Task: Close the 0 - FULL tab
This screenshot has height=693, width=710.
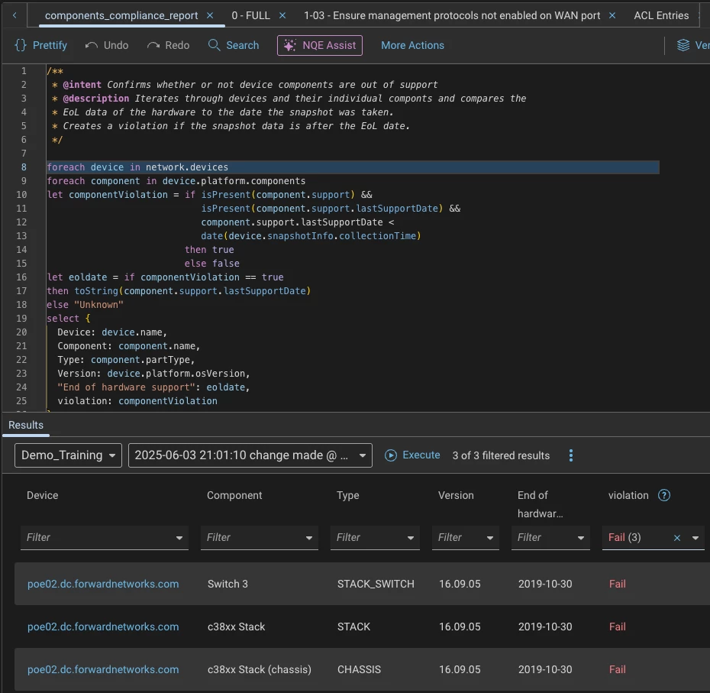Action: click(x=282, y=15)
